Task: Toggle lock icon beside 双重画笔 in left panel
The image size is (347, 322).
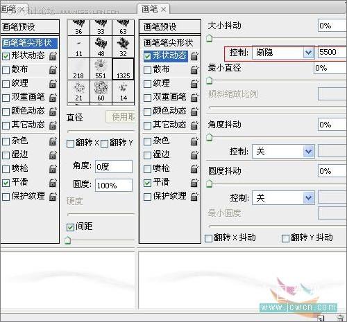Action: pos(53,98)
